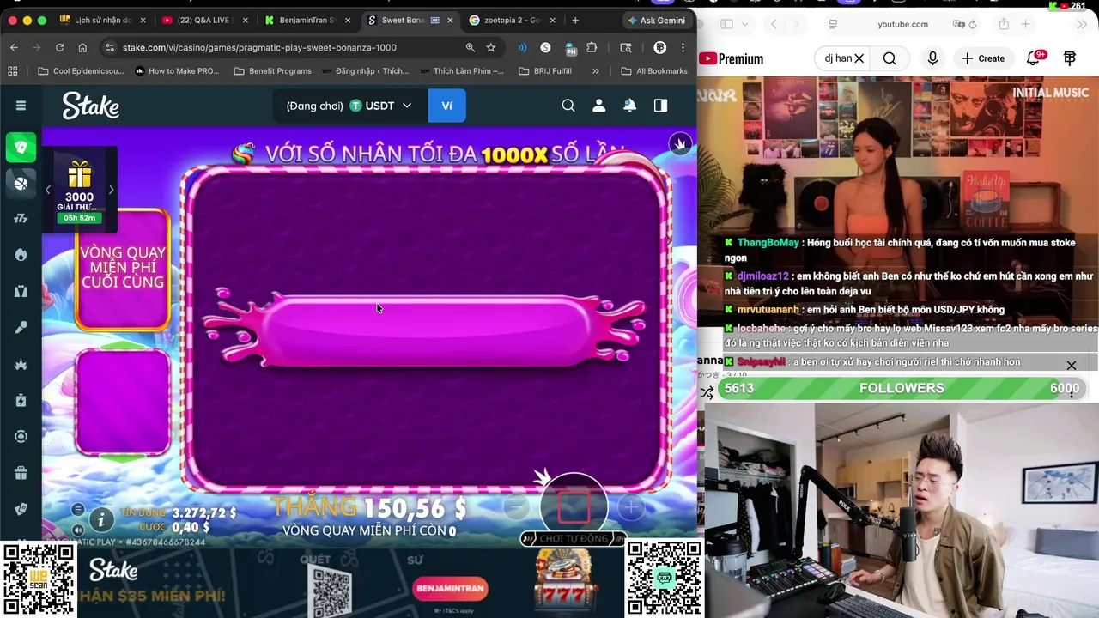
Task: Open the game menu lines icon
Action: 78,510
